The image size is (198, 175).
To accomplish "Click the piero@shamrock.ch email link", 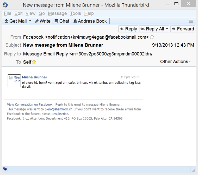I will 60,109.
